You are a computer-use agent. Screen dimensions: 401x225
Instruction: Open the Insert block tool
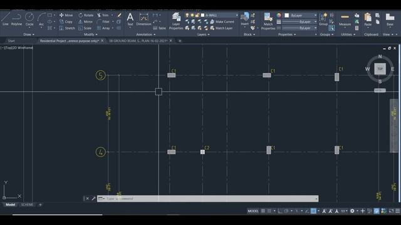(245, 19)
